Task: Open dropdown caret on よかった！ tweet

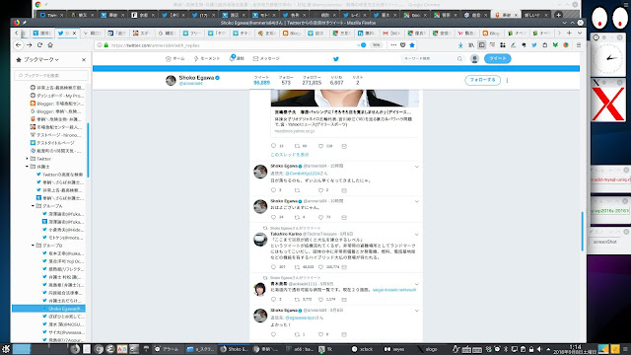Action: [x=416, y=311]
